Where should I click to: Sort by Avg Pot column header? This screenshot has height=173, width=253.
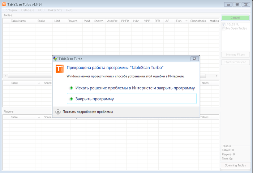(x=112, y=21)
